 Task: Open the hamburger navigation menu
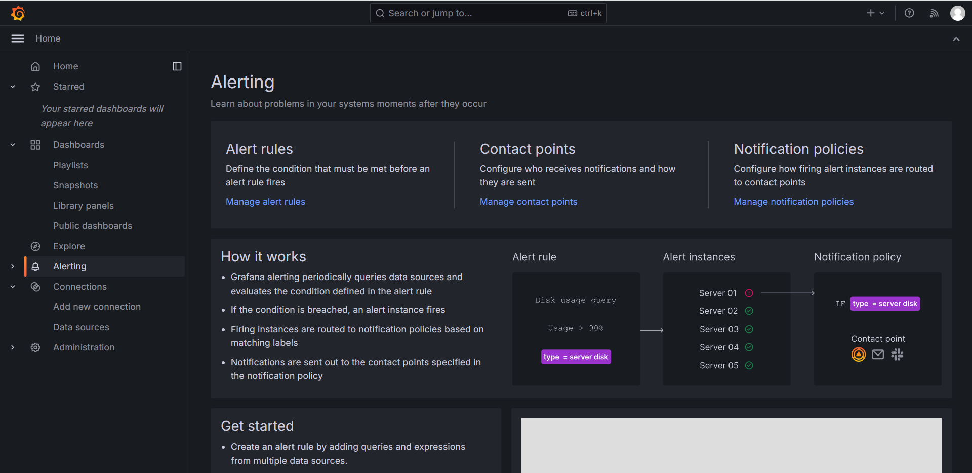click(17, 38)
